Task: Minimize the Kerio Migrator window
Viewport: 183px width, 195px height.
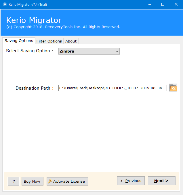Action: tap(150, 5)
